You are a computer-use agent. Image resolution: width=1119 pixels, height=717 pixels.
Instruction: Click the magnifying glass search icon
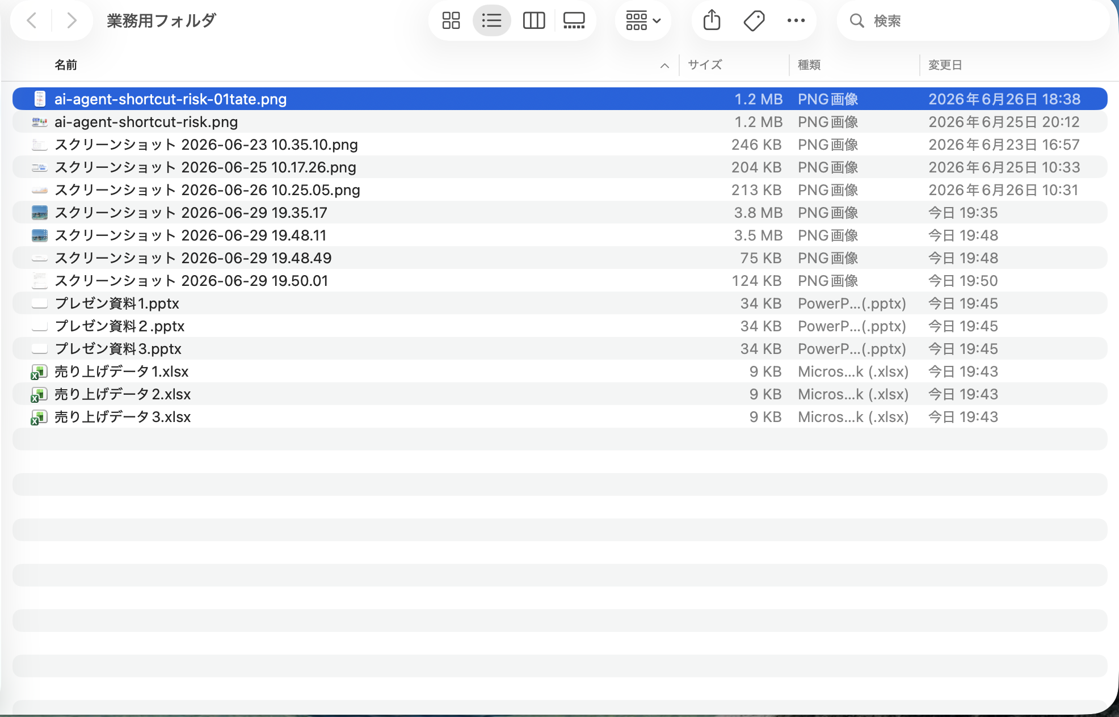click(x=856, y=21)
